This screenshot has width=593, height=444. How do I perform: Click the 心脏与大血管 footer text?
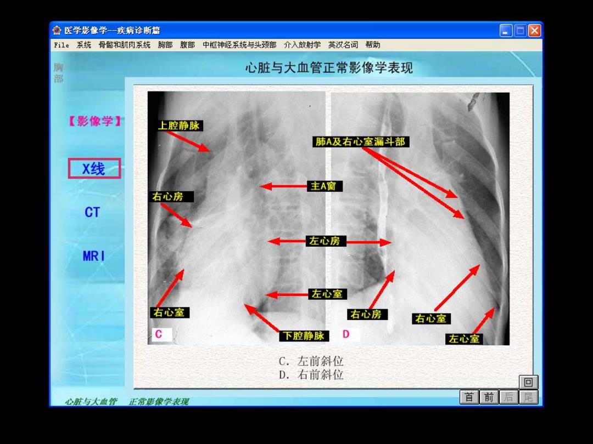[91, 401]
